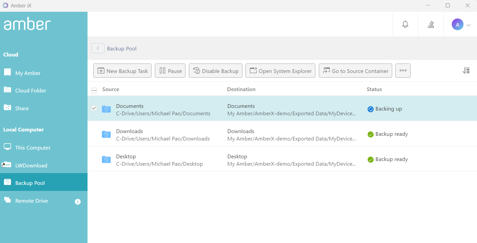Click the Backup Pool sidebar icon

click(x=7, y=182)
